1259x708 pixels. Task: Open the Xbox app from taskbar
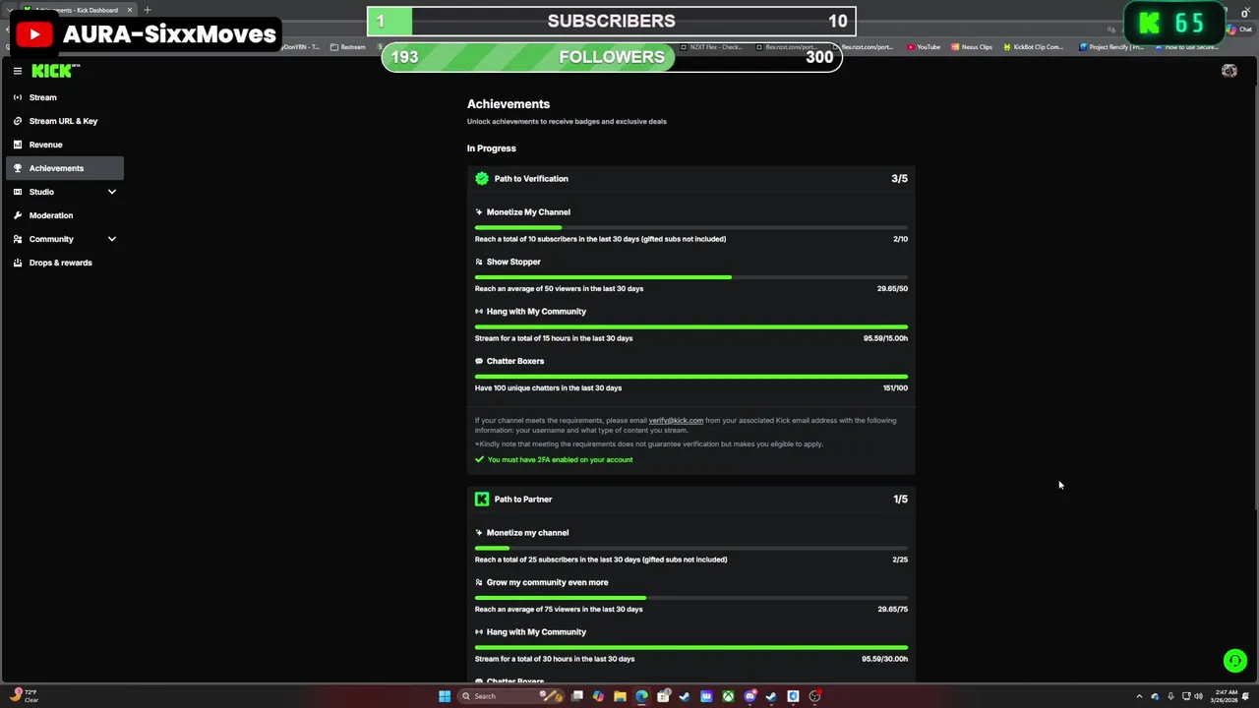coord(728,696)
